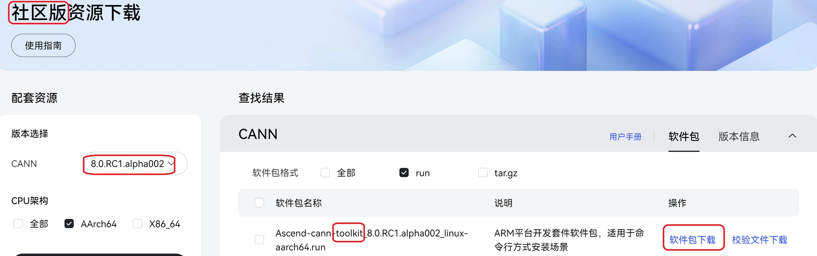
Task: Open the CANN version dropdown 8.0.RC1.alpha002
Action: [x=135, y=164]
